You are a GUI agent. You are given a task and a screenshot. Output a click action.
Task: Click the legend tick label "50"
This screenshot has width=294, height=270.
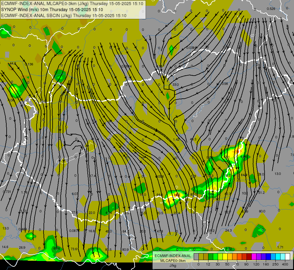click(227, 264)
